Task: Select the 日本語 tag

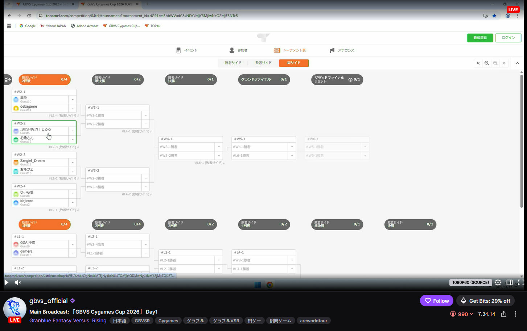Action: [x=119, y=320]
